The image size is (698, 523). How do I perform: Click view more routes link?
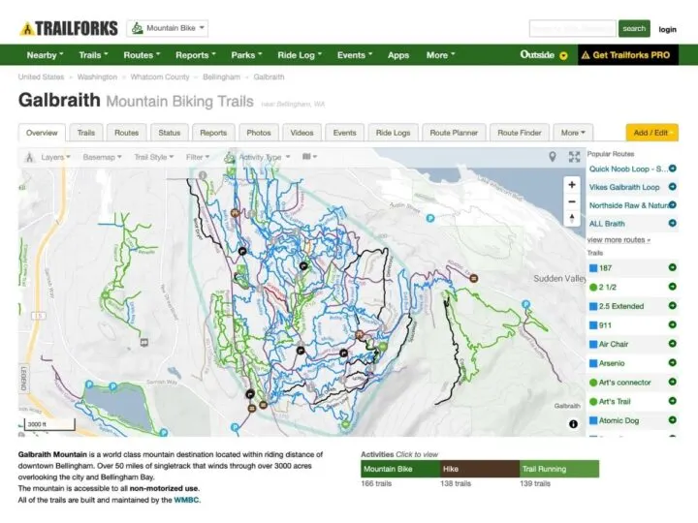click(x=619, y=240)
